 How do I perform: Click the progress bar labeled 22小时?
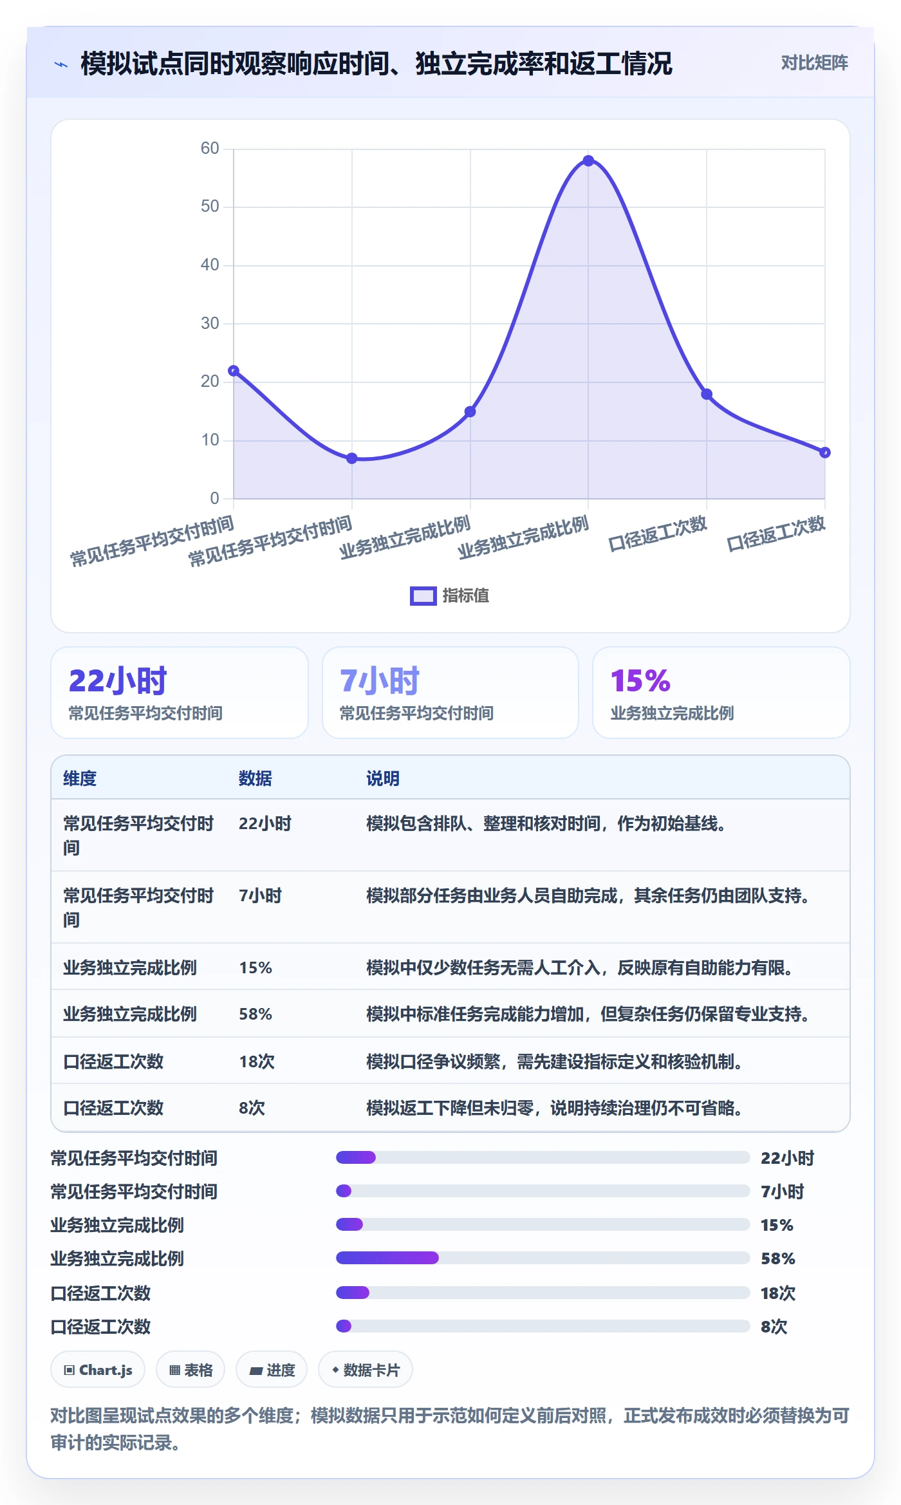pos(543,1157)
